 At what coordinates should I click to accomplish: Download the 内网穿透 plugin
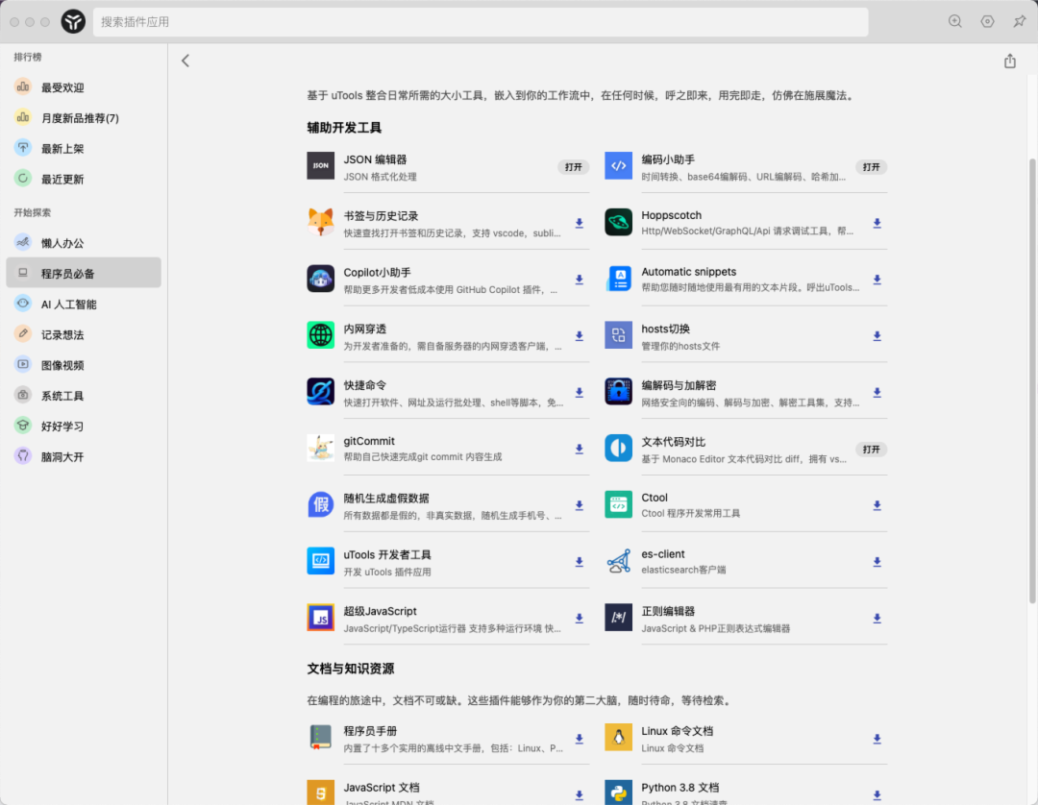pyautogui.click(x=580, y=336)
